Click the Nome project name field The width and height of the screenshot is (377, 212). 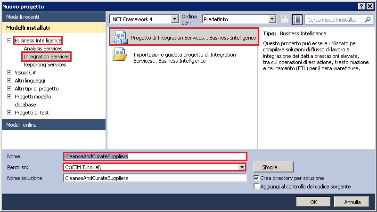point(156,156)
